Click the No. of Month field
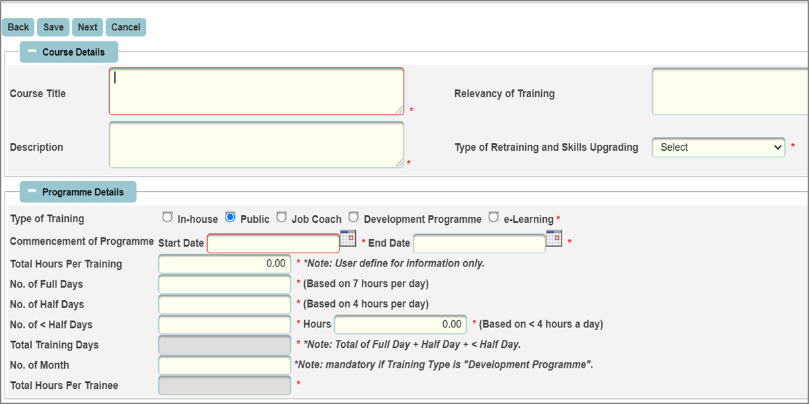Image resolution: width=809 pixels, height=404 pixels. 225,365
